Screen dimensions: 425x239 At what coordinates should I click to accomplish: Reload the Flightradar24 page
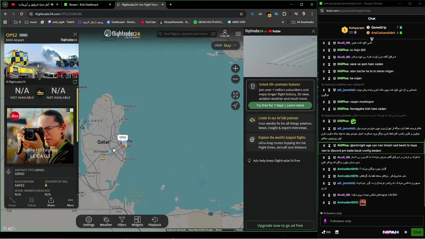tap(21, 14)
